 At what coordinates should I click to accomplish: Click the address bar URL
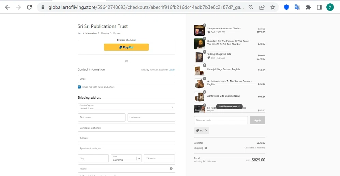click(x=146, y=7)
